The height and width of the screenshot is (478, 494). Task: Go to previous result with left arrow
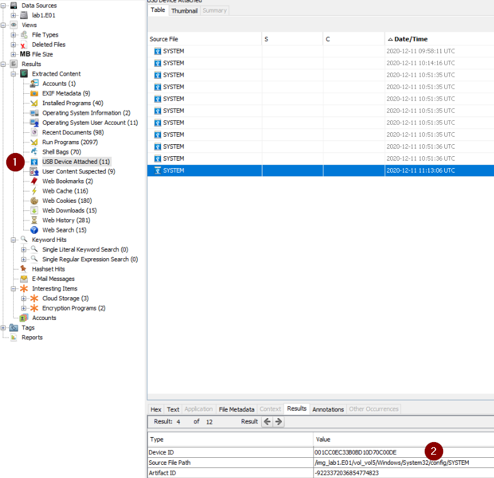click(268, 421)
